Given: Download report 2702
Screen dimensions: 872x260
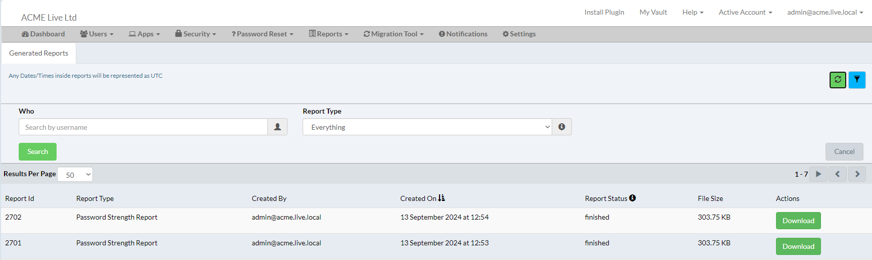Looking at the screenshot, I should (798, 221).
